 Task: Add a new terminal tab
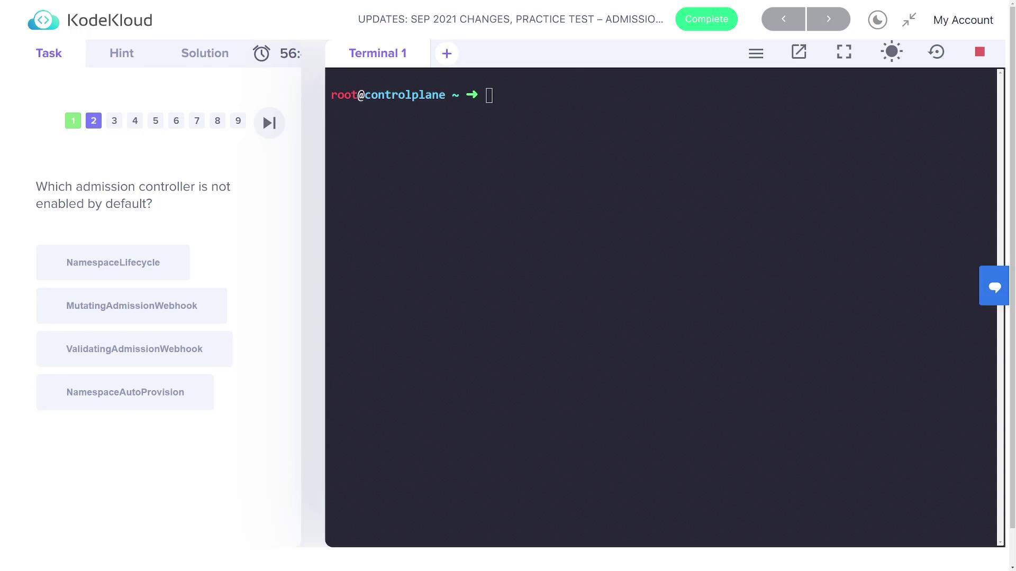click(x=447, y=53)
